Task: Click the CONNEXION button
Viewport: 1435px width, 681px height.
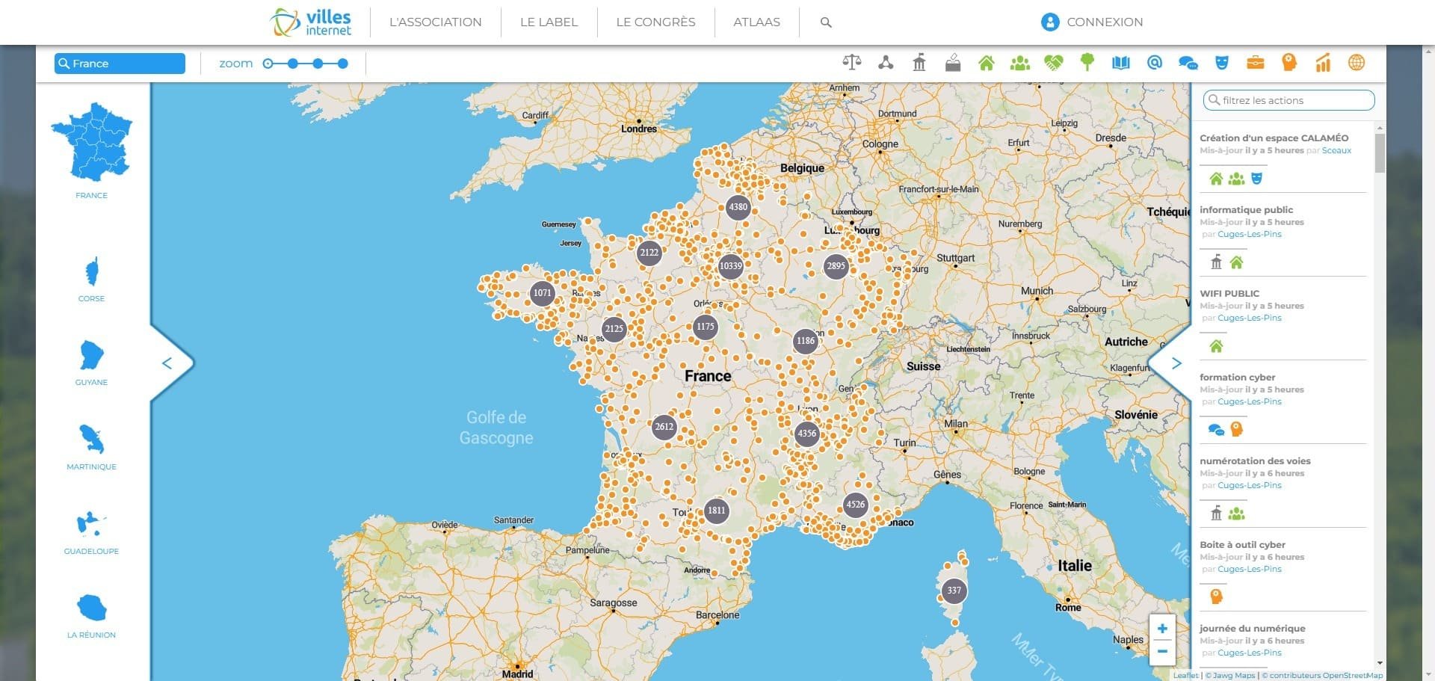Action: [1092, 22]
